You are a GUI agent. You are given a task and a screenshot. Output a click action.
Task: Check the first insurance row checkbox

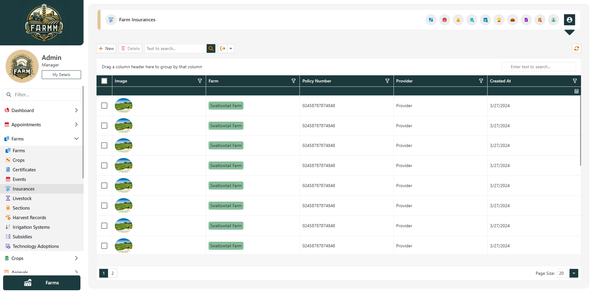tap(104, 105)
